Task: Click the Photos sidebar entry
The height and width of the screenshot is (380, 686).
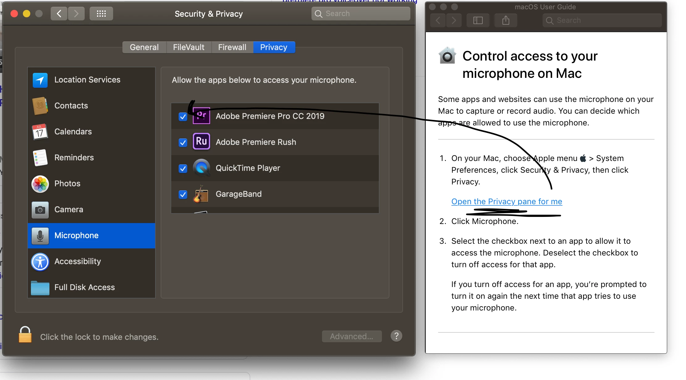Action: point(67,184)
